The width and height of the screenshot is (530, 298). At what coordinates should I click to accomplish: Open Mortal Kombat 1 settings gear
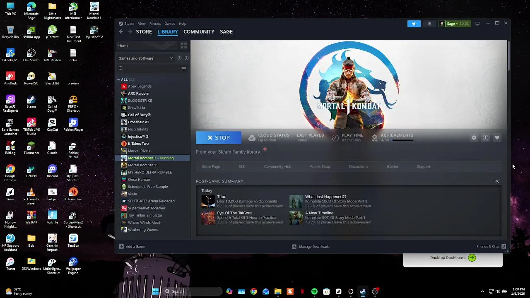[474, 138]
